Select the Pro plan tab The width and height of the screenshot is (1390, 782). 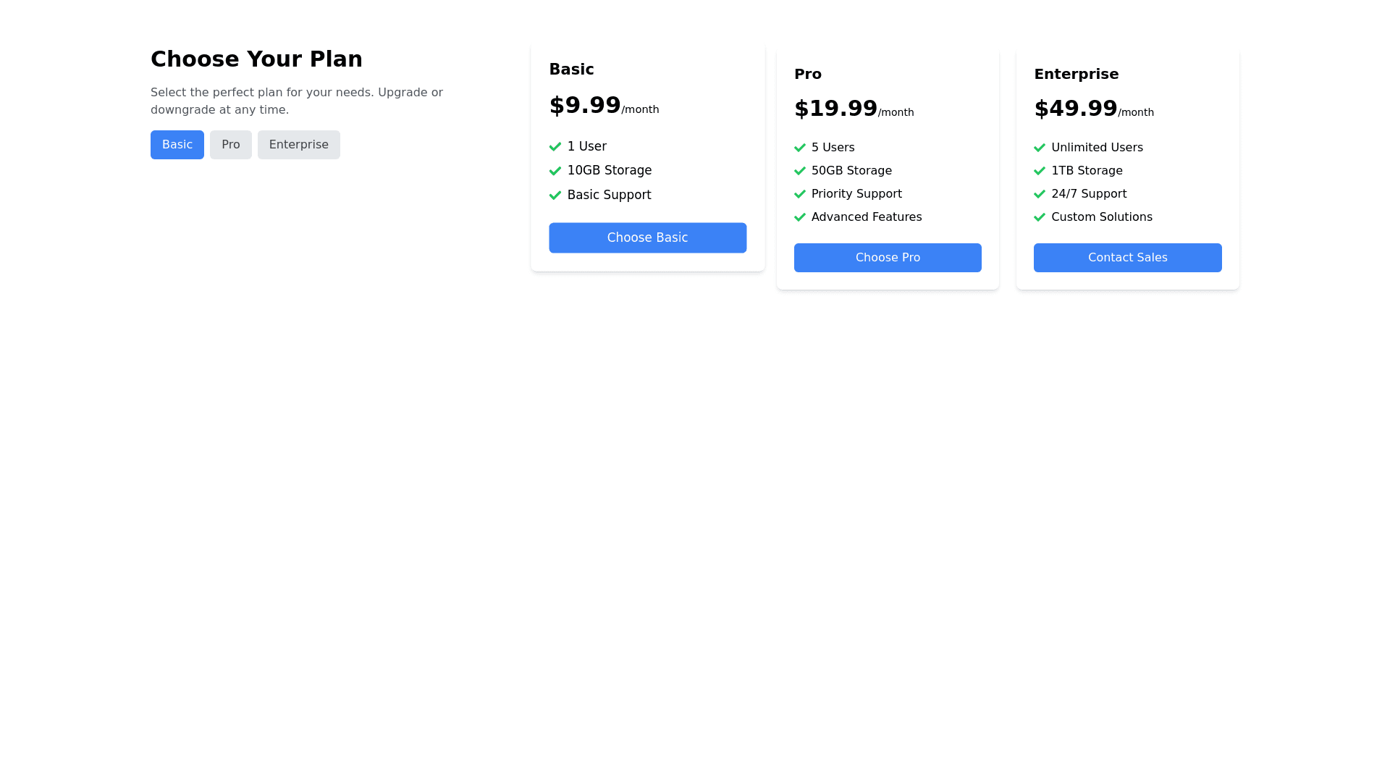coord(230,145)
